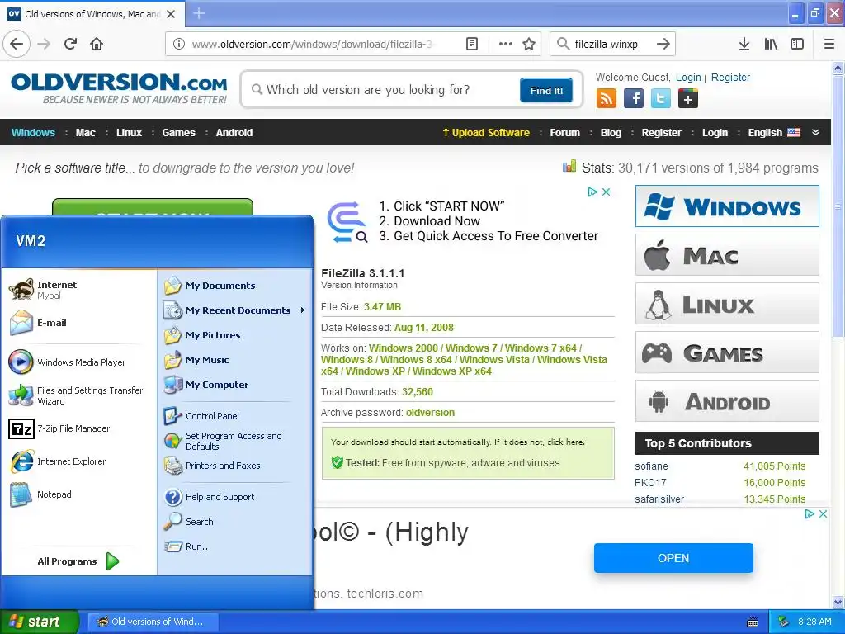Select Android in the site navigation
845x634 pixels.
point(234,133)
